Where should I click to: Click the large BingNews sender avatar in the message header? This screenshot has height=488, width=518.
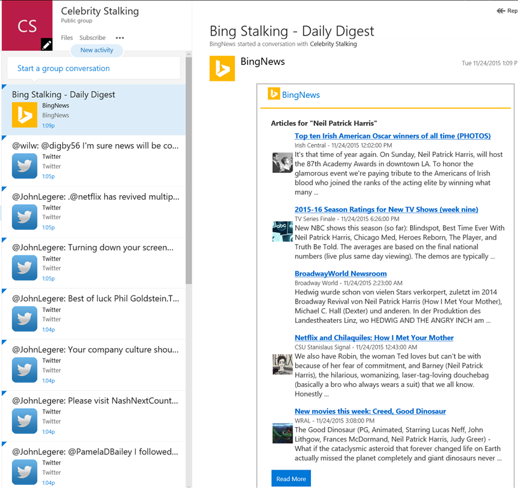[x=222, y=69]
